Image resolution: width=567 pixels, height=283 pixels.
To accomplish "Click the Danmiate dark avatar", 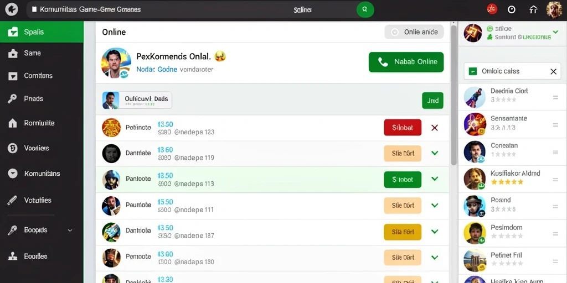I will coord(111,154).
